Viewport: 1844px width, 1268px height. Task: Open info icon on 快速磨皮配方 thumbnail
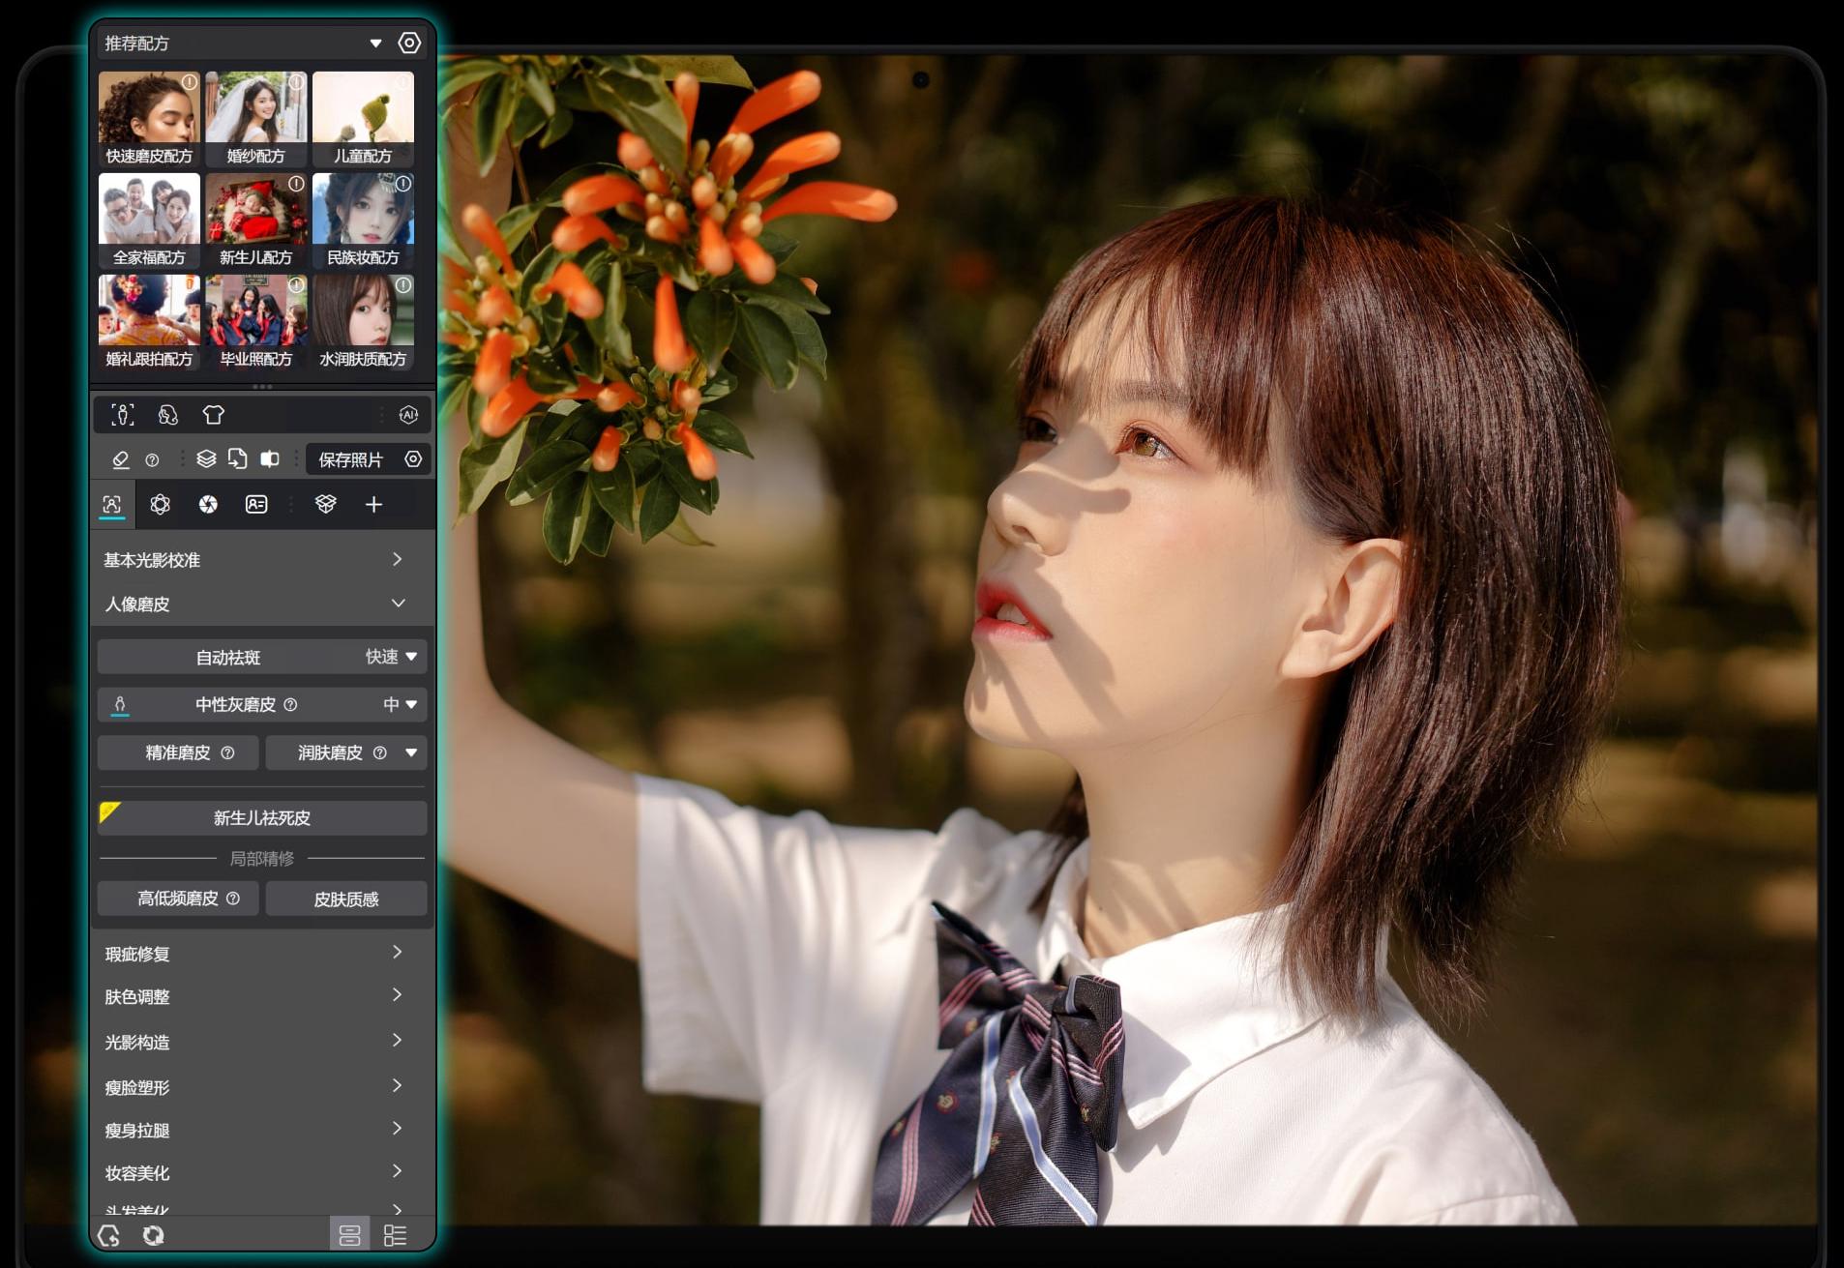(x=190, y=82)
